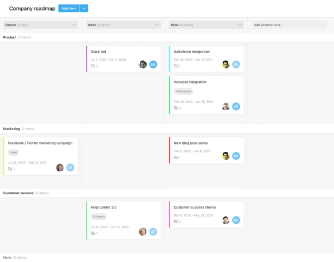Click the Legal tag on Facebook campaign
This screenshot has width=334, height=262.
point(13,152)
